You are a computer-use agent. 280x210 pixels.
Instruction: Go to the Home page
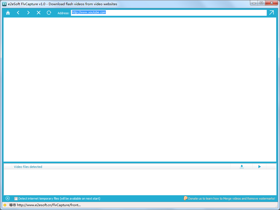click(x=8, y=13)
